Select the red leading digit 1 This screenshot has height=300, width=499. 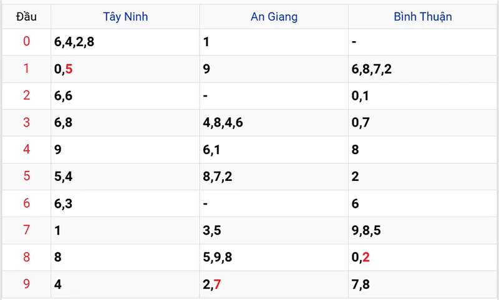pos(26,69)
